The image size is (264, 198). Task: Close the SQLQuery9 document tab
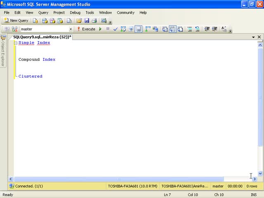point(259,37)
